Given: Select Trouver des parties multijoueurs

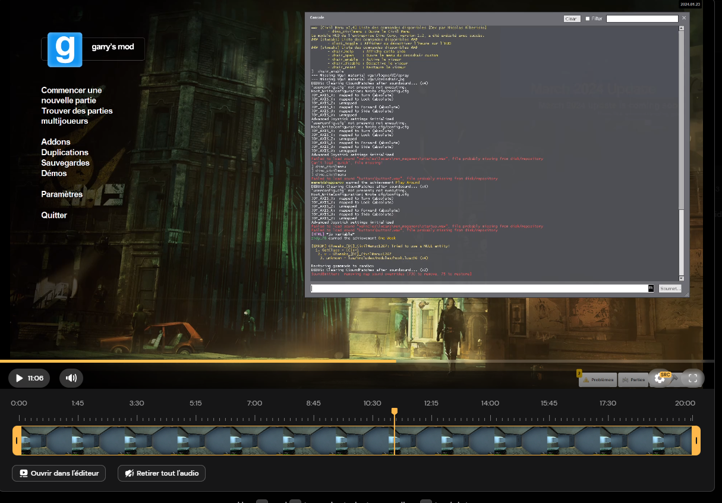Looking at the screenshot, I should click(77, 116).
